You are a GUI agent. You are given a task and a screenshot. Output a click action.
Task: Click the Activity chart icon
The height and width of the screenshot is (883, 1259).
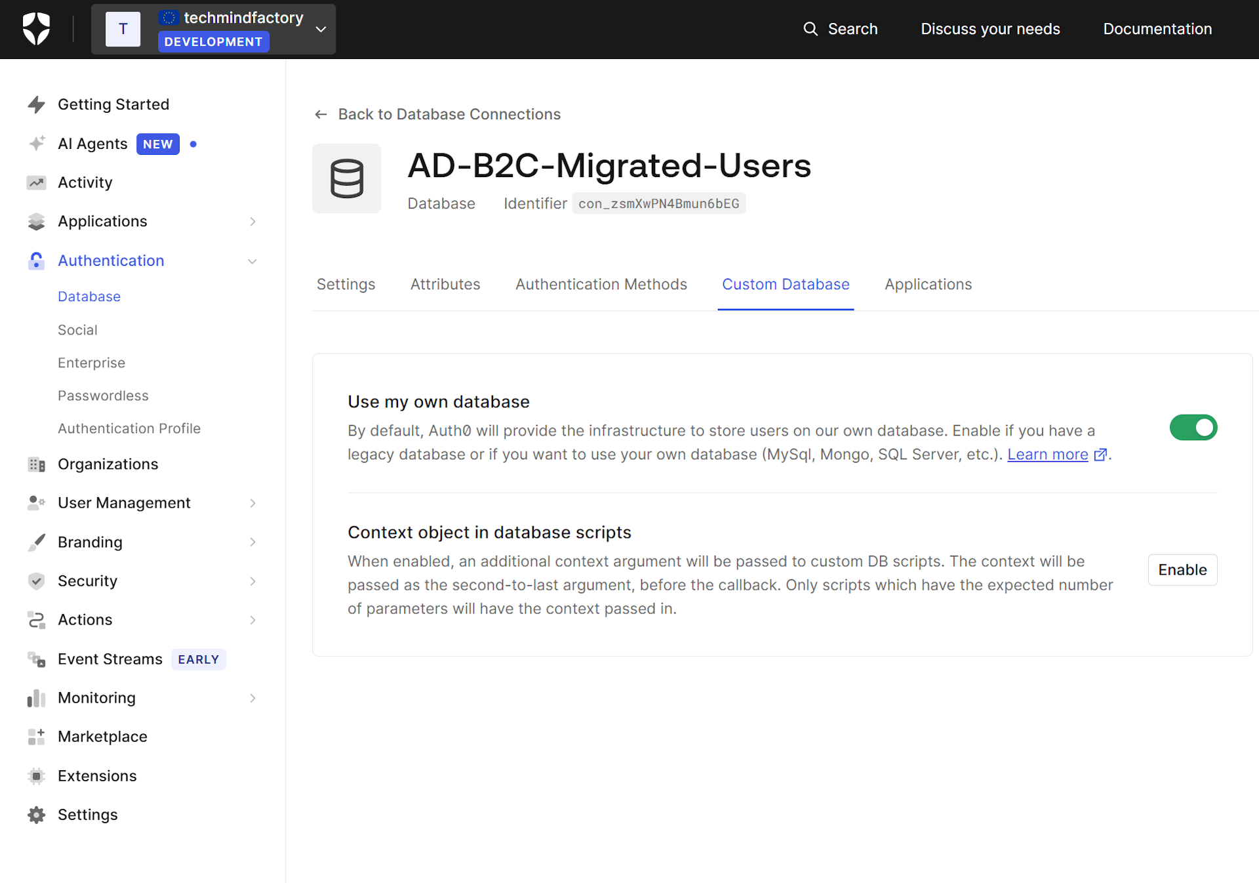(37, 182)
